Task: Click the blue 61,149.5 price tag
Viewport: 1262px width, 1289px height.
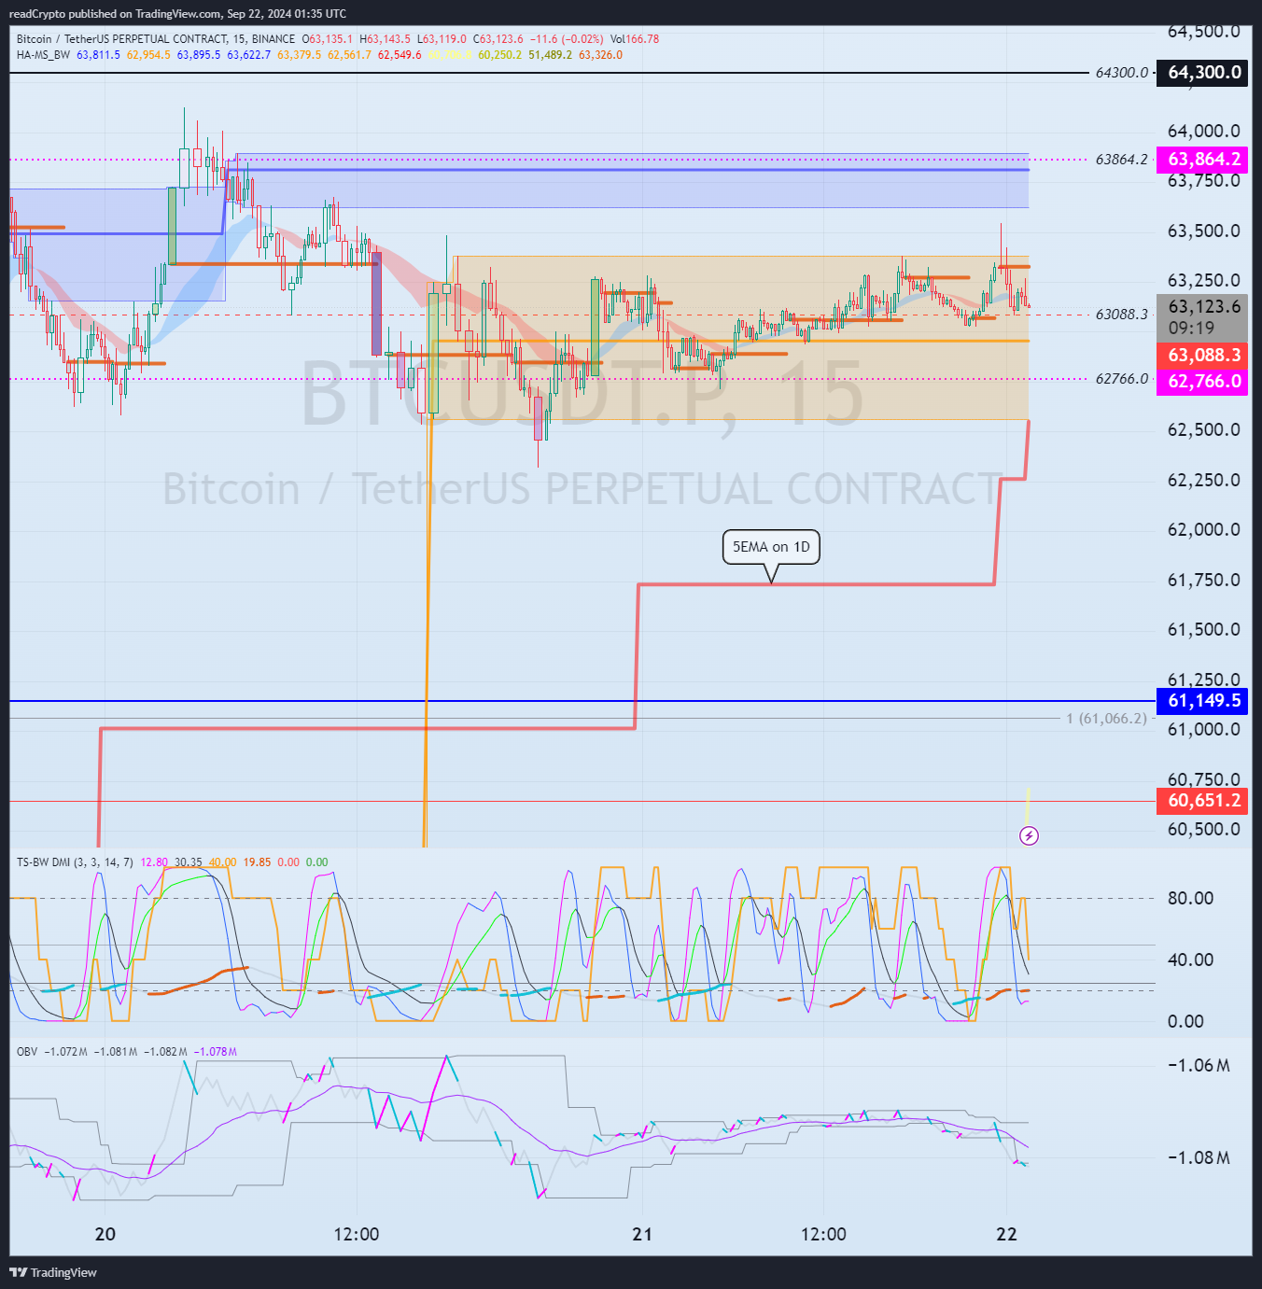Action: click(1202, 700)
